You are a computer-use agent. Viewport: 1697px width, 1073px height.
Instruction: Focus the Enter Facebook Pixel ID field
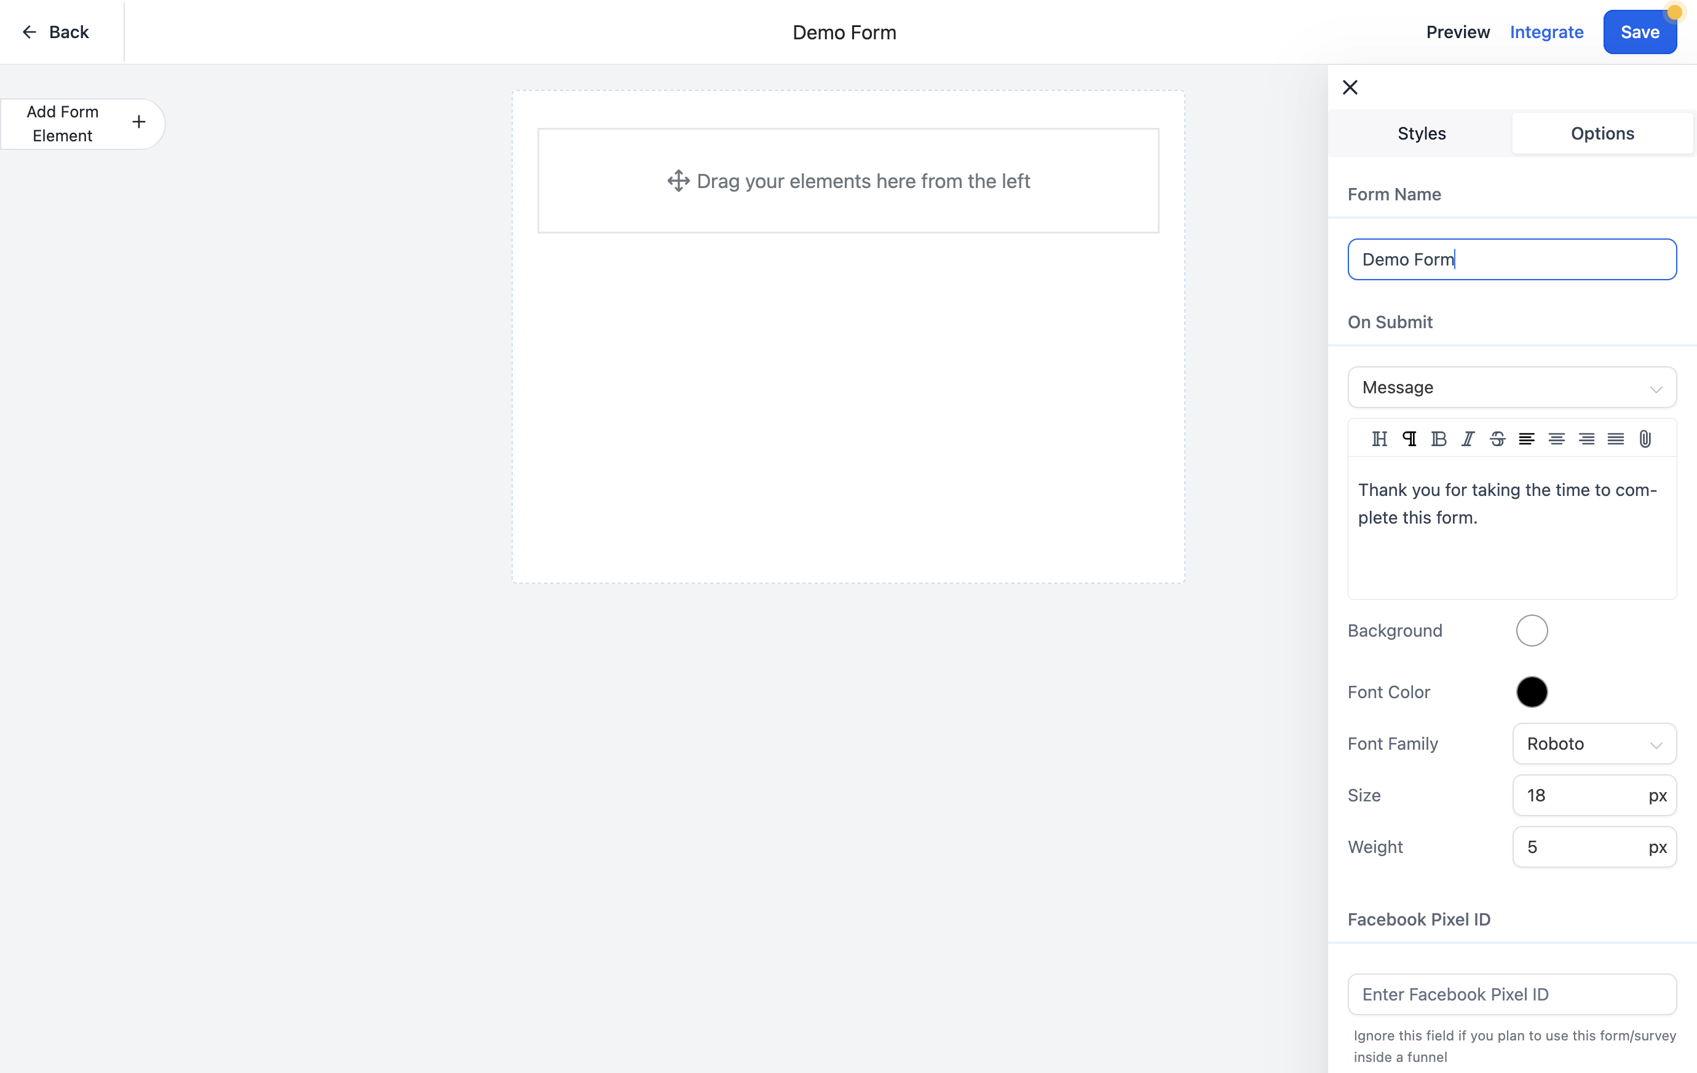(1512, 995)
